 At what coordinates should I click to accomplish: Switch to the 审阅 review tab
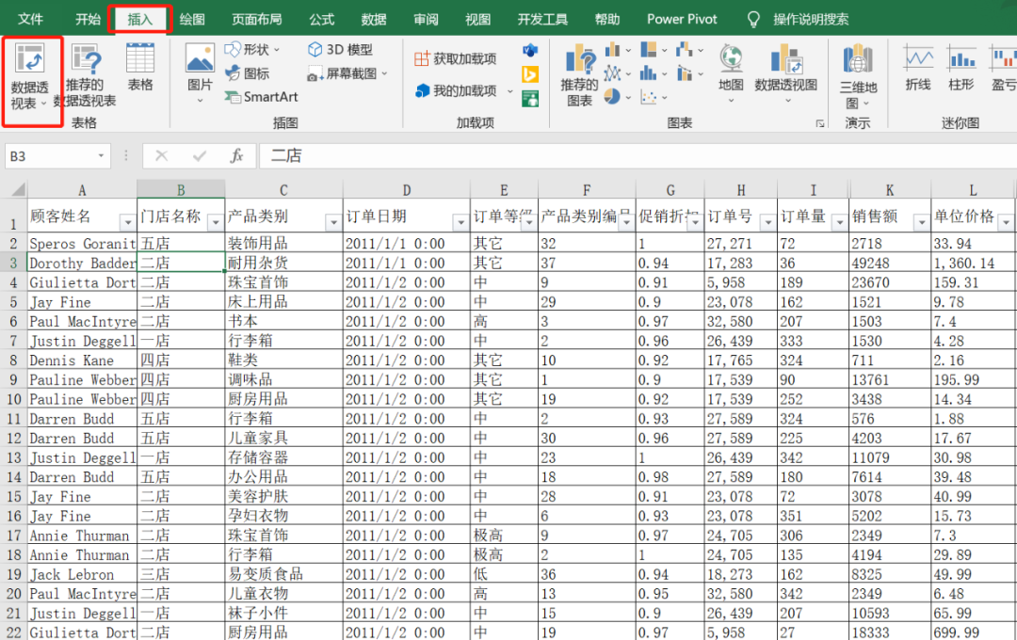426,20
